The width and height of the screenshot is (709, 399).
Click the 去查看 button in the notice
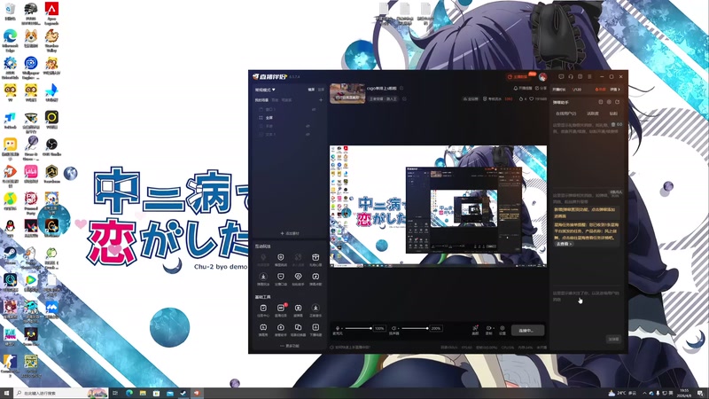point(564,244)
